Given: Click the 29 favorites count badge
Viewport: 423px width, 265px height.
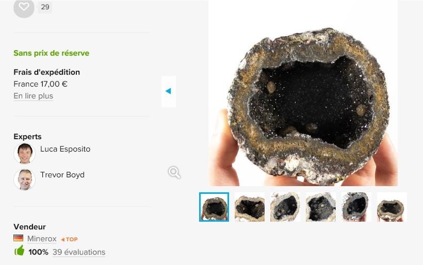Looking at the screenshot, I should tap(45, 7).
